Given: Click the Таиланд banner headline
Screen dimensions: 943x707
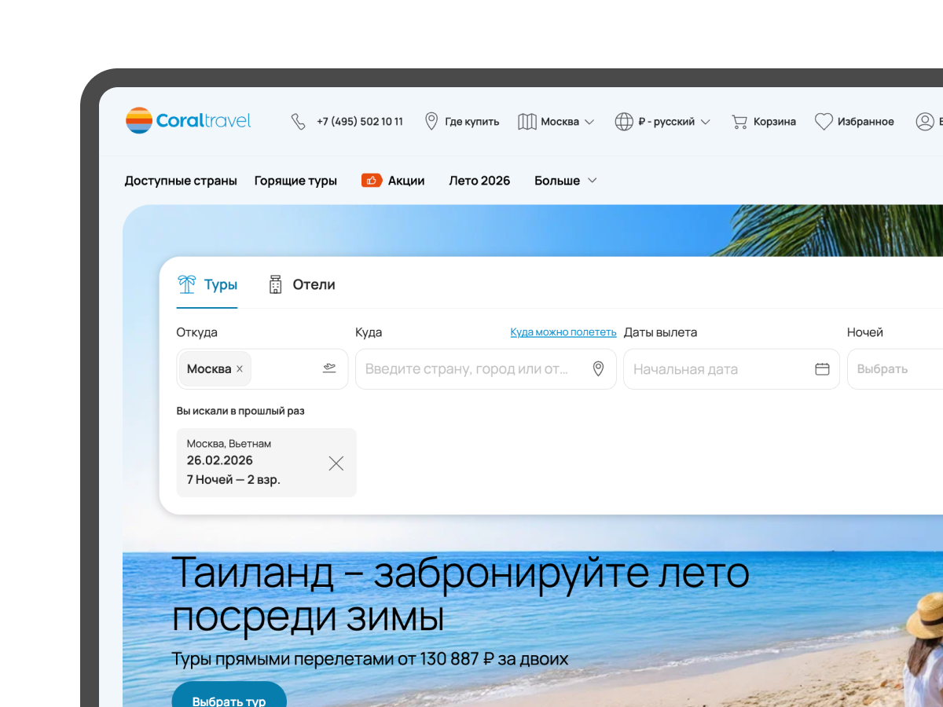Looking at the screenshot, I should [460, 595].
